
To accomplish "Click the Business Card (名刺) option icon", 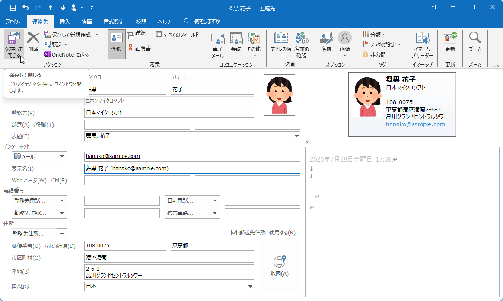I will click(x=327, y=38).
